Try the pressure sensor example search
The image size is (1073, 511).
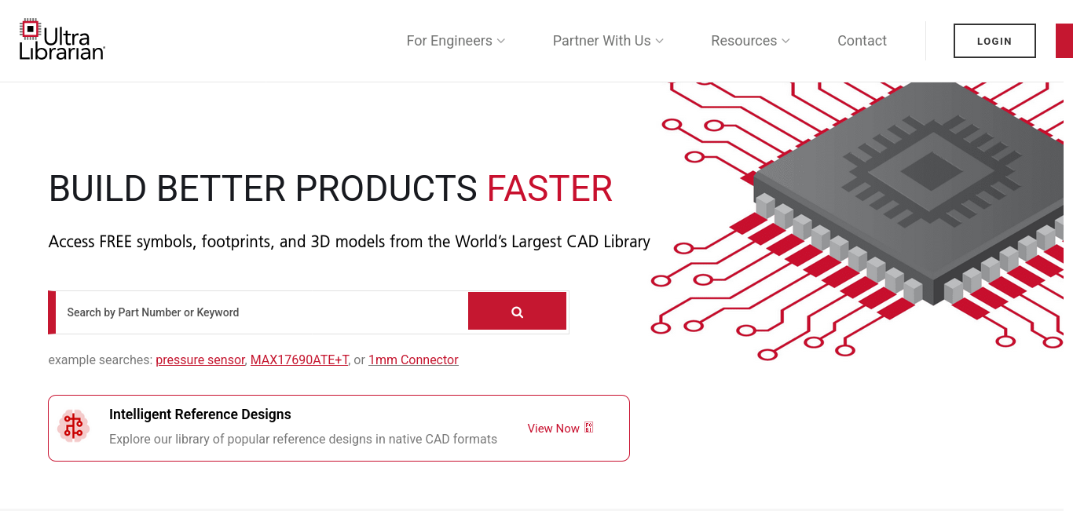pos(200,360)
